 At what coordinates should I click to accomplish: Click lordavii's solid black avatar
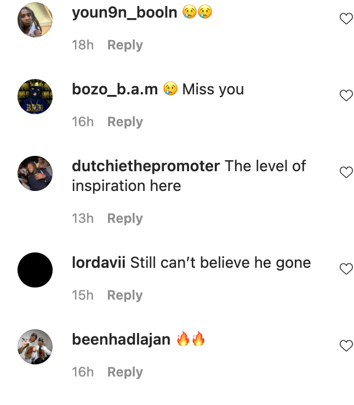tap(35, 270)
